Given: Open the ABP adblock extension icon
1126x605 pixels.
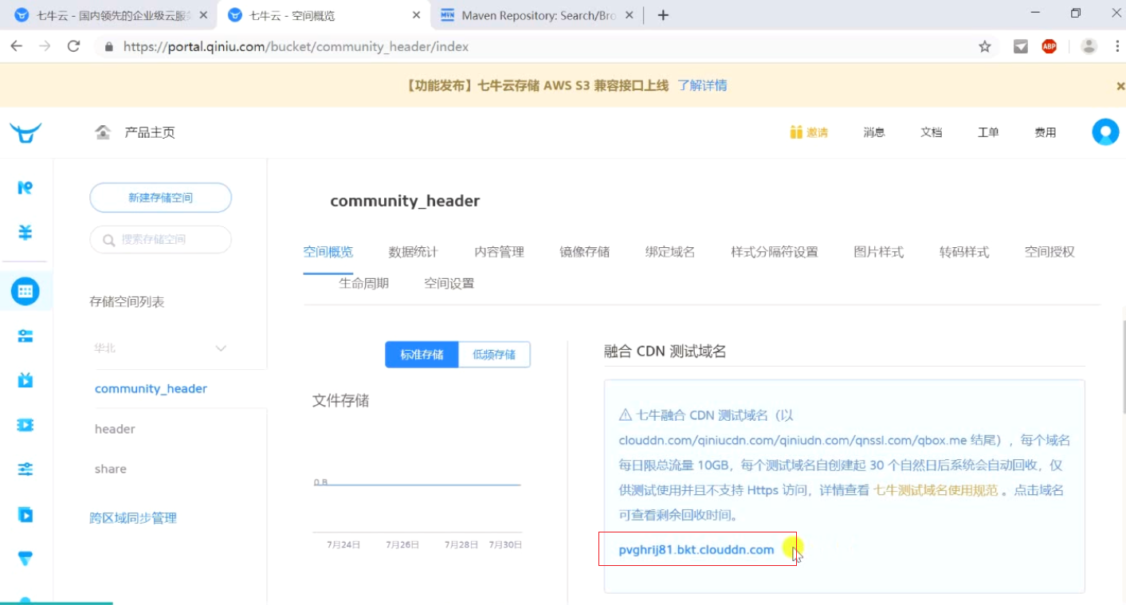Looking at the screenshot, I should (1049, 46).
